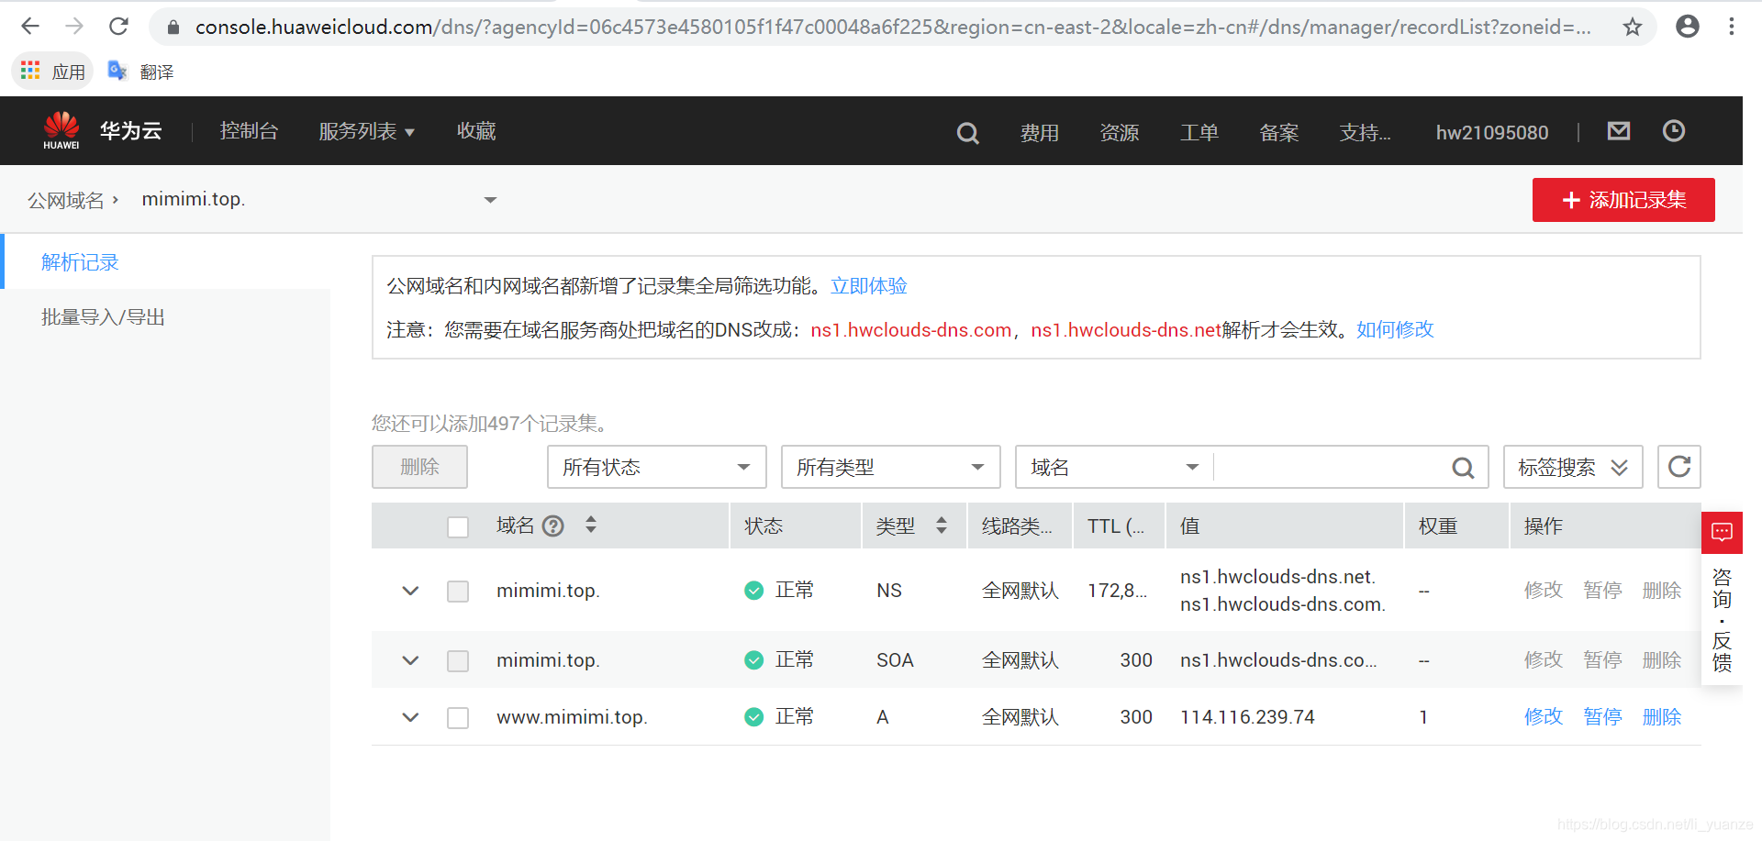1762x841 pixels.
Task: Click the clock history icon in header
Action: click(1674, 131)
